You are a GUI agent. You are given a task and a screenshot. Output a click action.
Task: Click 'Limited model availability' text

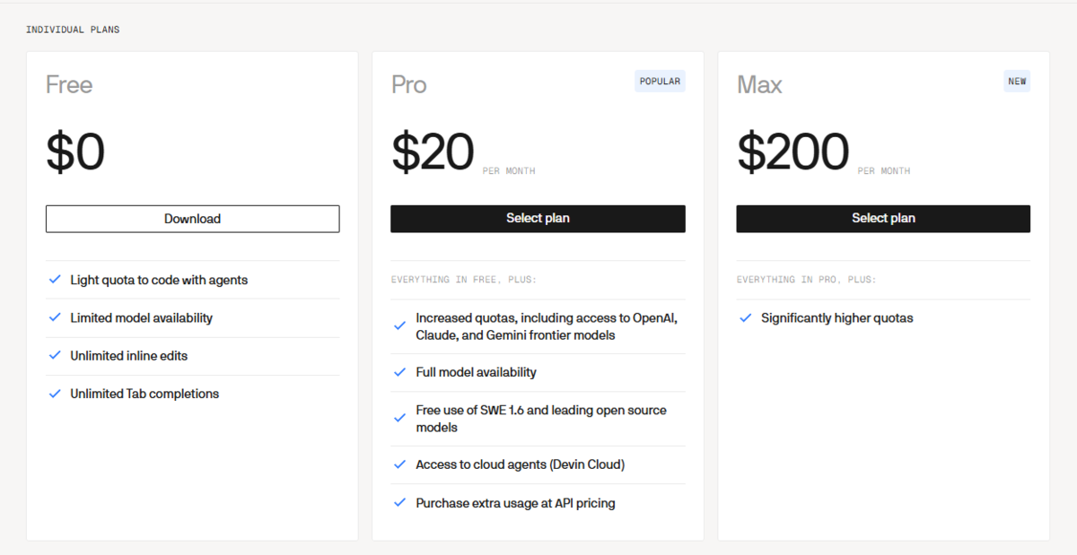(142, 317)
